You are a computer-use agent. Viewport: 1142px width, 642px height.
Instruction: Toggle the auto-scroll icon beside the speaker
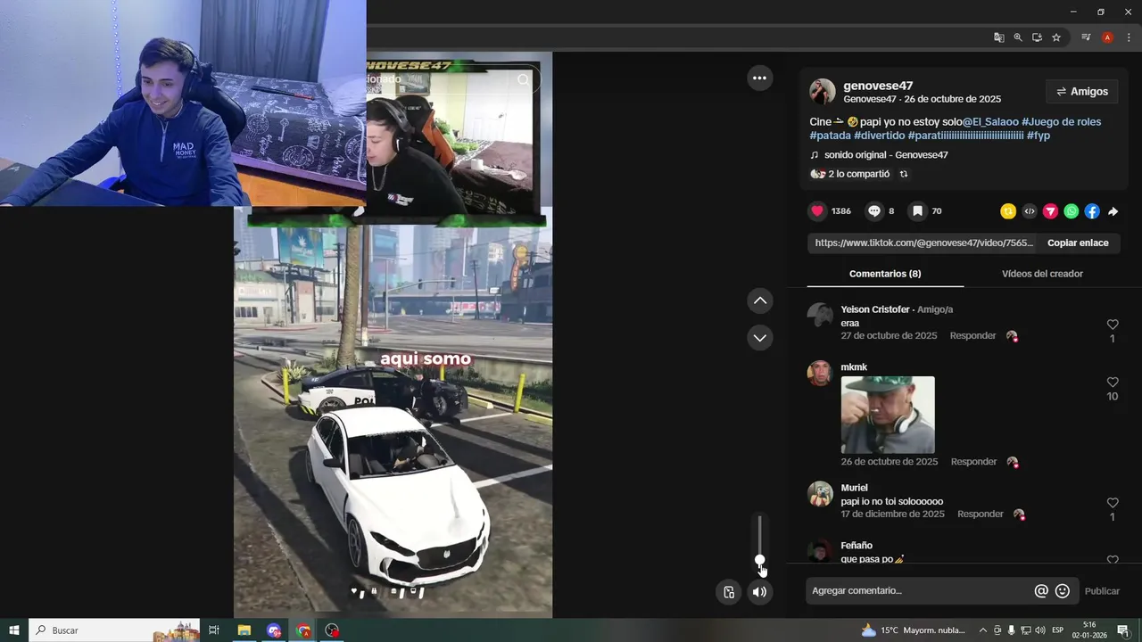tap(729, 592)
